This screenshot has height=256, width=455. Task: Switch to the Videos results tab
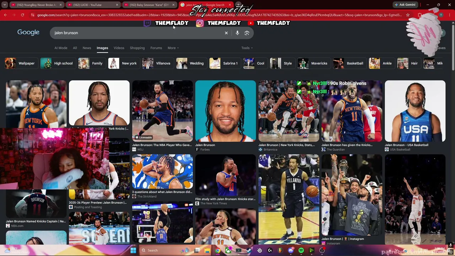pos(119,48)
